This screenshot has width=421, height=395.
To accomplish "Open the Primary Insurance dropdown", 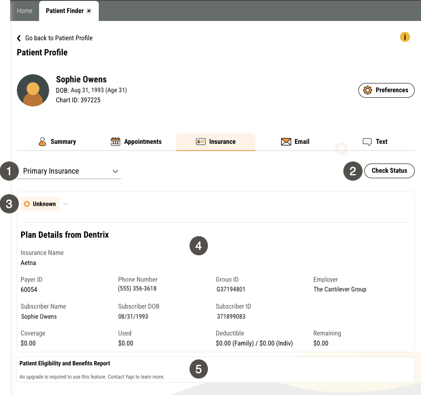I will (69, 171).
